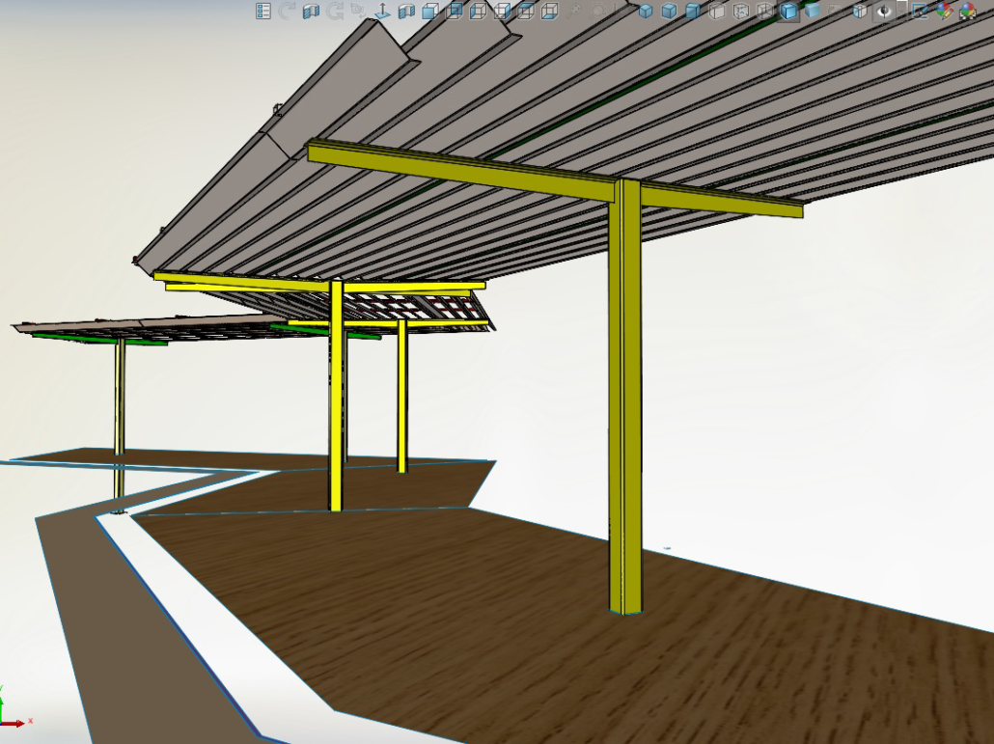994x744 pixels.
Task: Open the view options list icon
Action: [263, 11]
